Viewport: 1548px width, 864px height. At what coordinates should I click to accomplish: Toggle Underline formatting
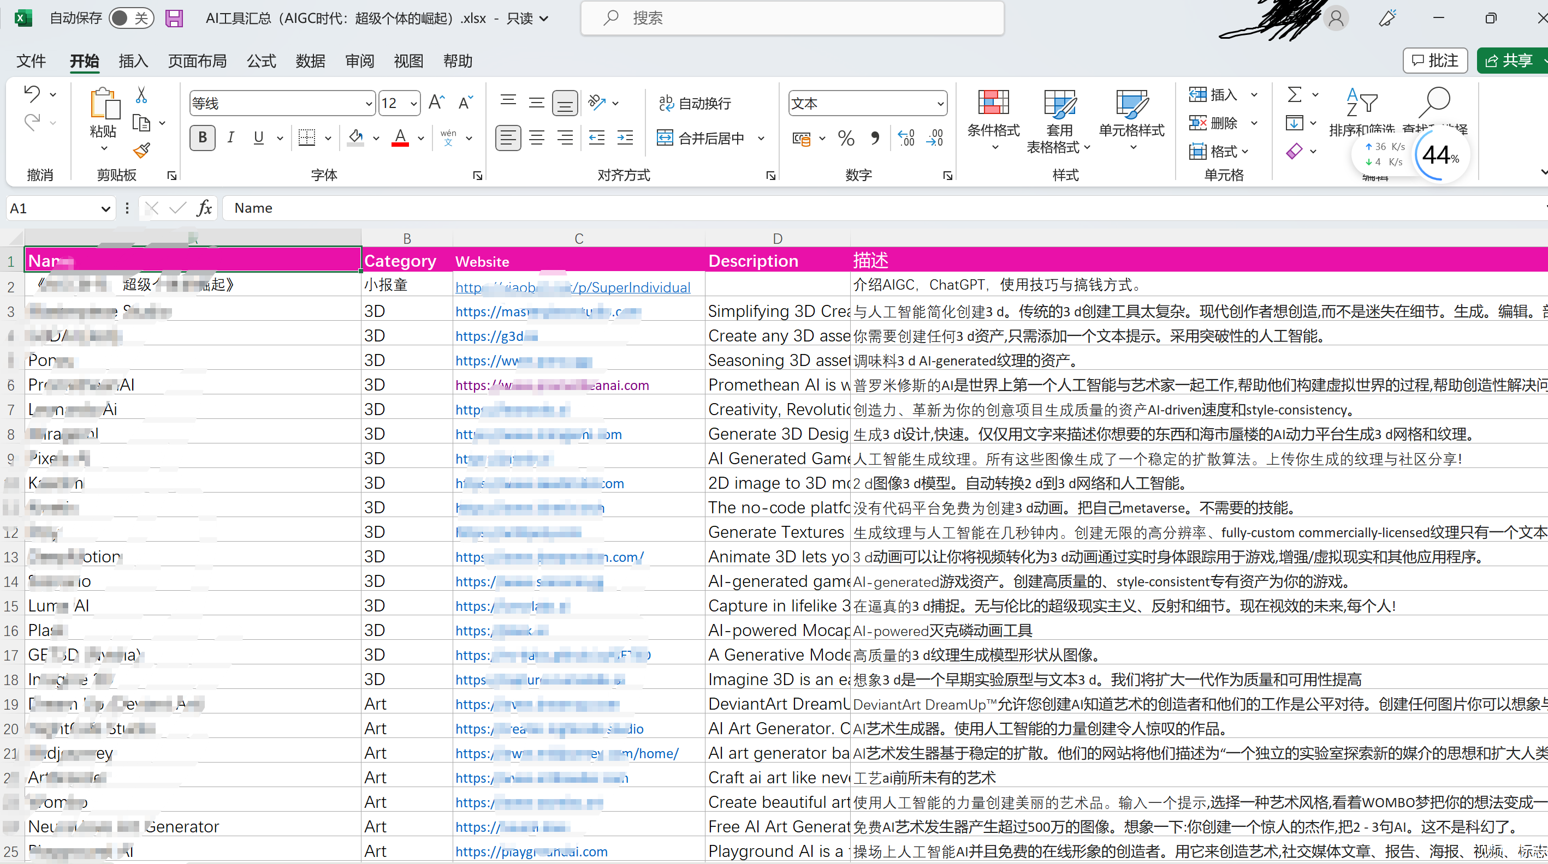[258, 138]
